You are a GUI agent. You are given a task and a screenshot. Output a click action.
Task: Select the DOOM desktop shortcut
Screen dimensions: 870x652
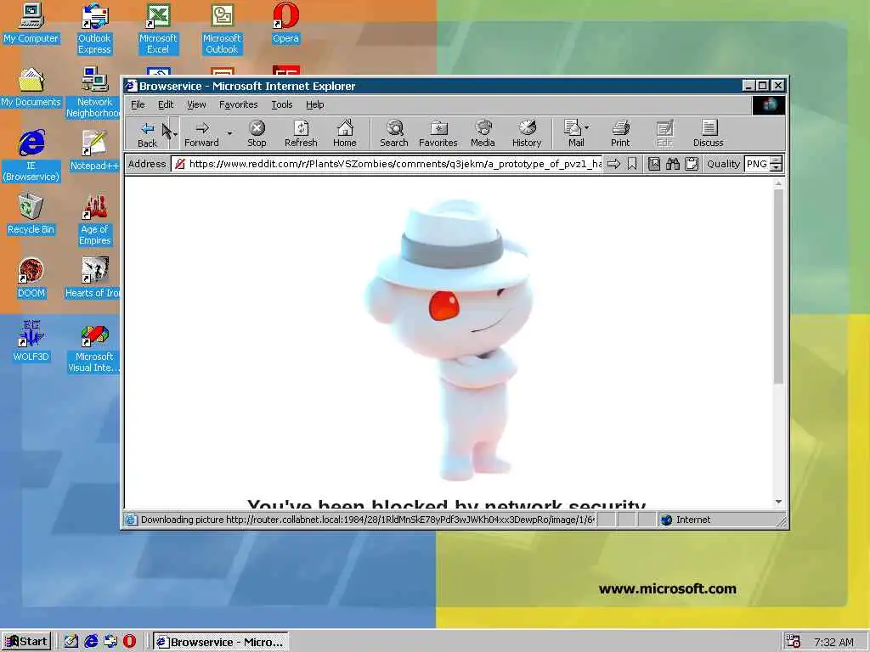(31, 278)
